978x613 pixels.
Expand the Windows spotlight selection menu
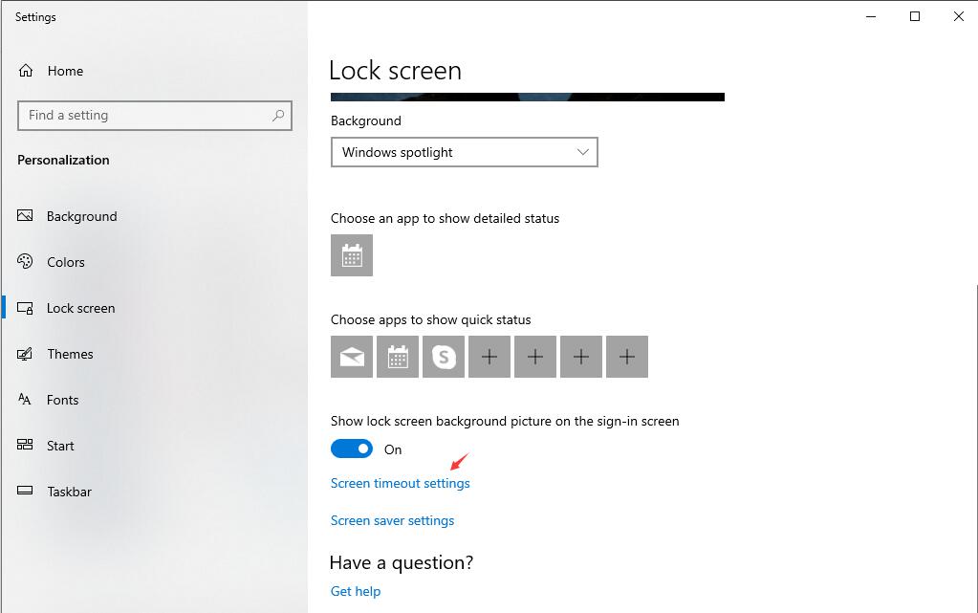point(583,152)
